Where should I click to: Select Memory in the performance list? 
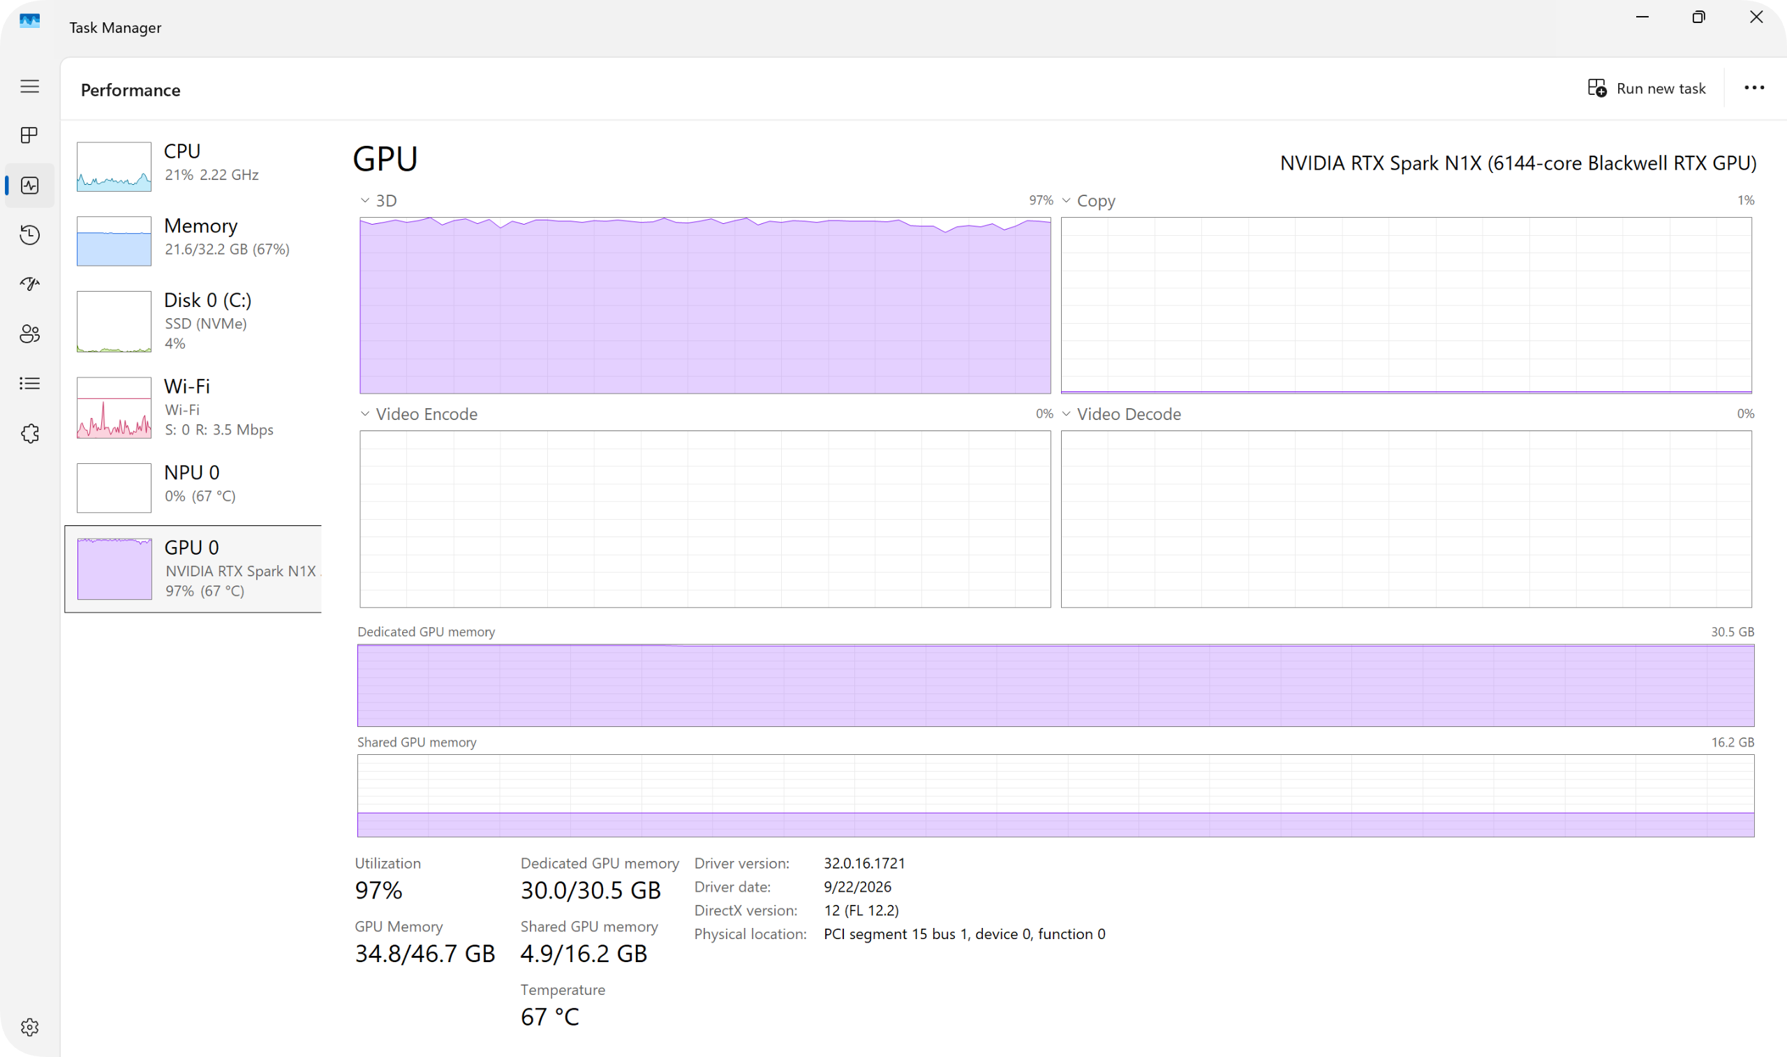point(193,241)
